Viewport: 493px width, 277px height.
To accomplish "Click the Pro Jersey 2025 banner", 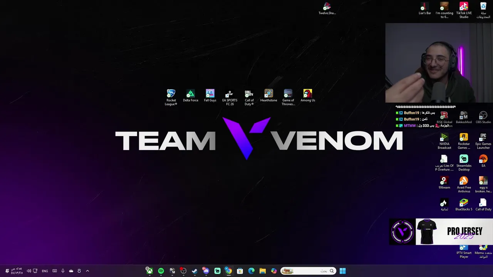I will tap(454, 232).
